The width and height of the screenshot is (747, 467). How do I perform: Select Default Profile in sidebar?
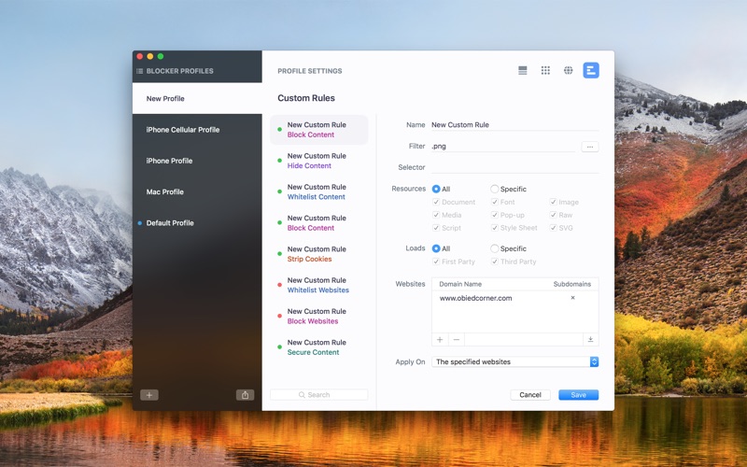[197, 222]
